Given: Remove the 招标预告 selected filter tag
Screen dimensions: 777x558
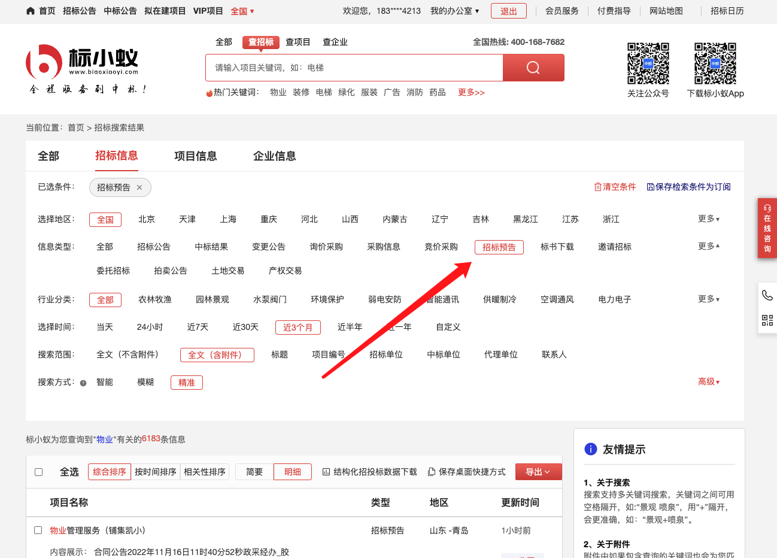Looking at the screenshot, I should click(139, 187).
